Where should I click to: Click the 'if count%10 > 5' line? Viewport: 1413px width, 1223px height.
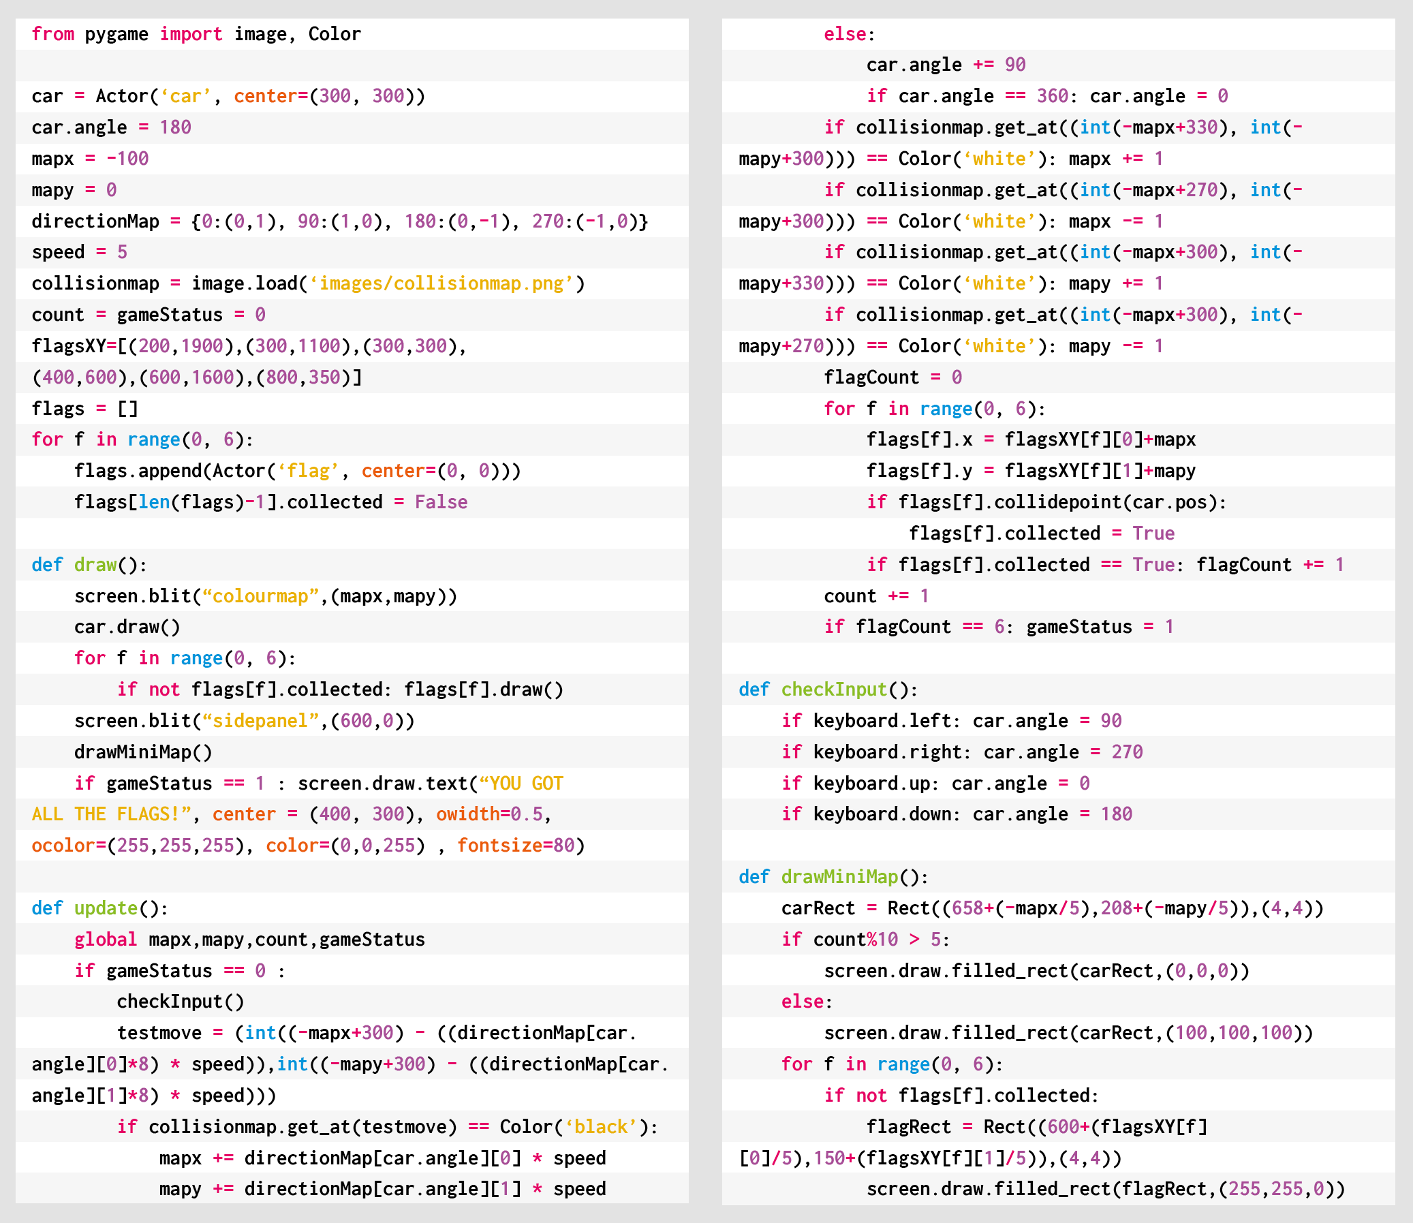[x=865, y=939]
